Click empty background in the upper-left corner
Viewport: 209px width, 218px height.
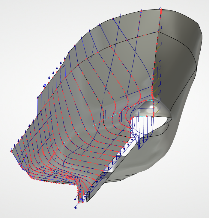click(18, 18)
